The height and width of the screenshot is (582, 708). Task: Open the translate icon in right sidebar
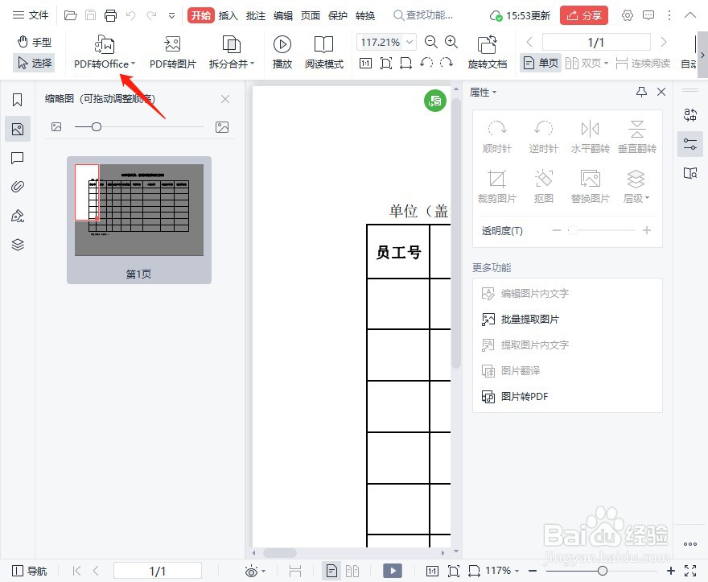coord(690,115)
